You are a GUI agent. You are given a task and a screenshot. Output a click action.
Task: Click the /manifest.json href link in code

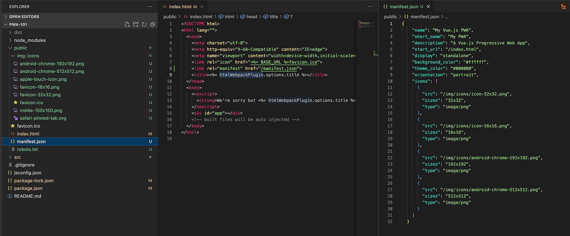click(278, 68)
